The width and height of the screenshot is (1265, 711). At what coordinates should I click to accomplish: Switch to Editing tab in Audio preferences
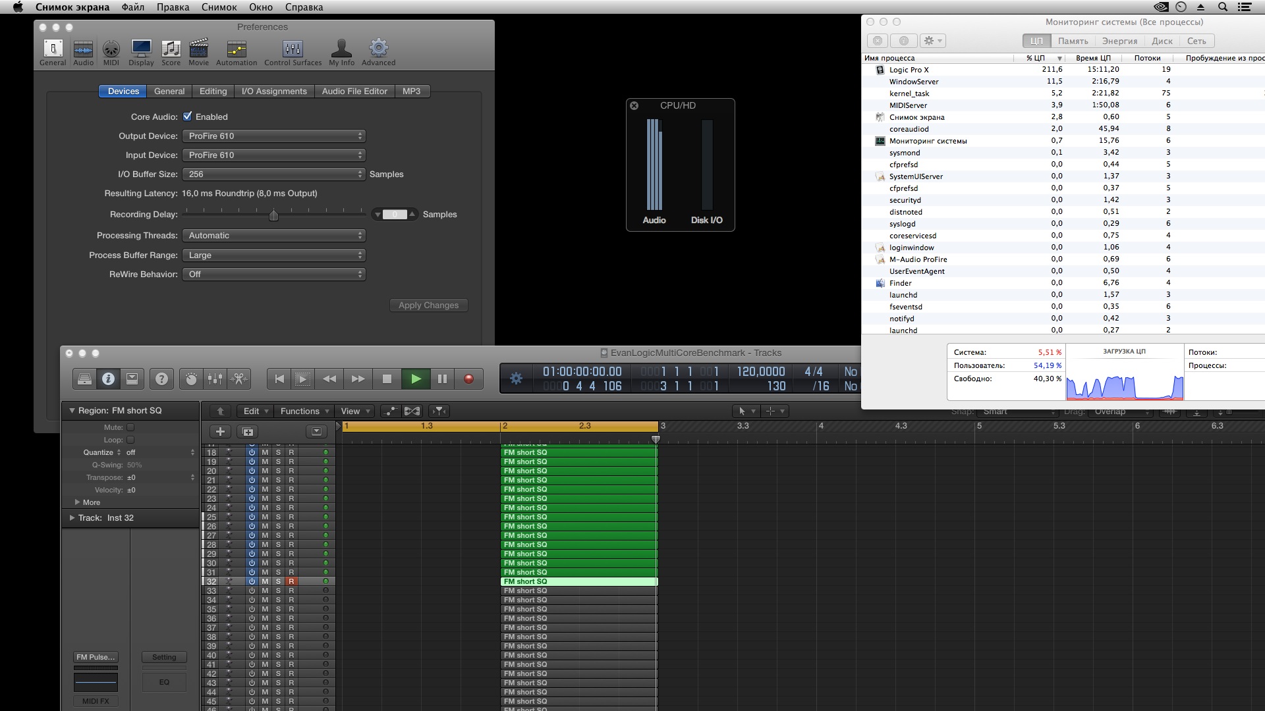pyautogui.click(x=213, y=91)
